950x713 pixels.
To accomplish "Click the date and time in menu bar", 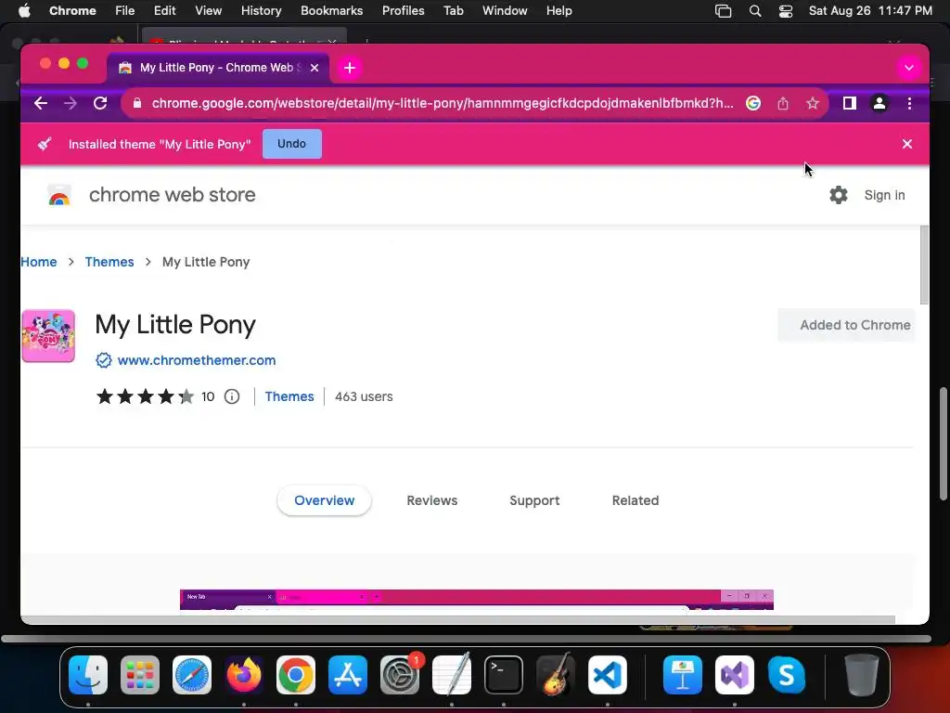I will (x=870, y=11).
